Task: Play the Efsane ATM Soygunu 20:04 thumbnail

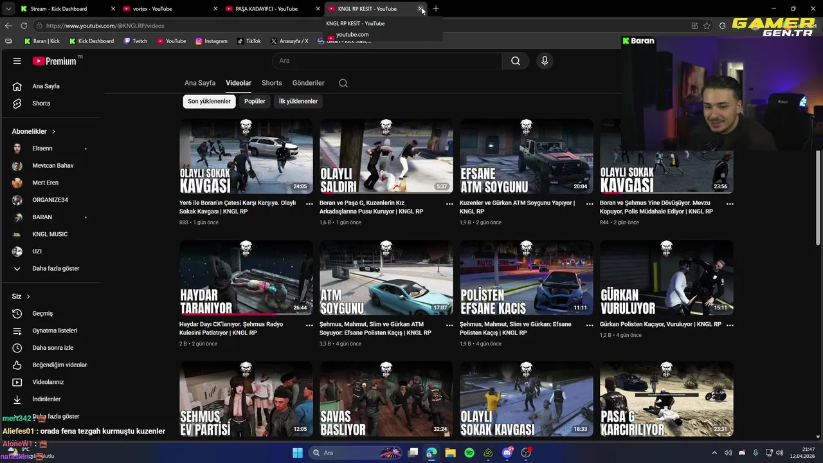Action: point(526,156)
